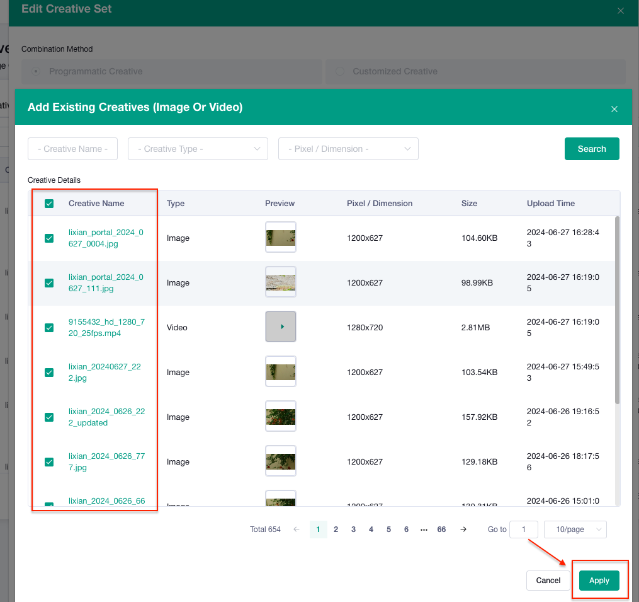Open the Creative Type dropdown
639x602 pixels.
[x=198, y=149]
